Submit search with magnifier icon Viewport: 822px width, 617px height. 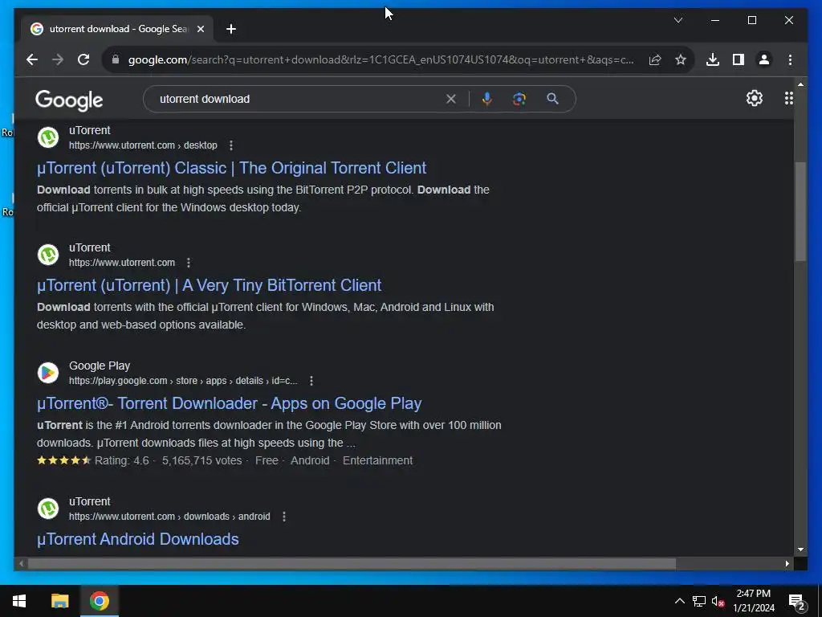[x=552, y=99]
